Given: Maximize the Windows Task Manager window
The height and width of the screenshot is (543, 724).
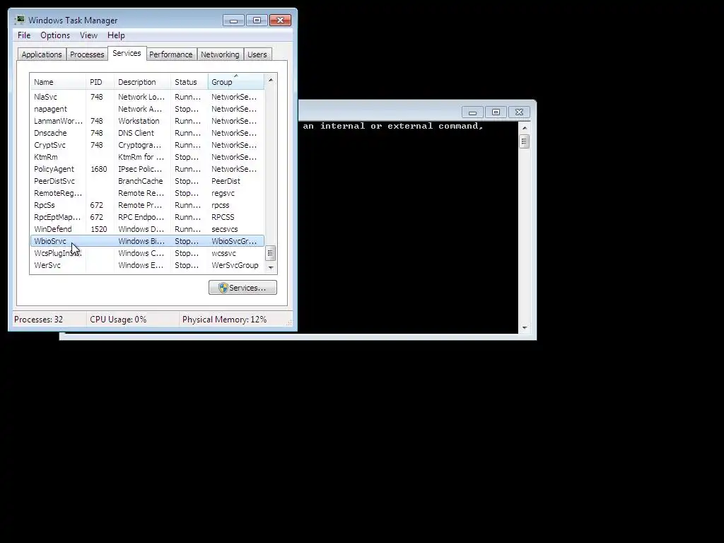Looking at the screenshot, I should 257,21.
